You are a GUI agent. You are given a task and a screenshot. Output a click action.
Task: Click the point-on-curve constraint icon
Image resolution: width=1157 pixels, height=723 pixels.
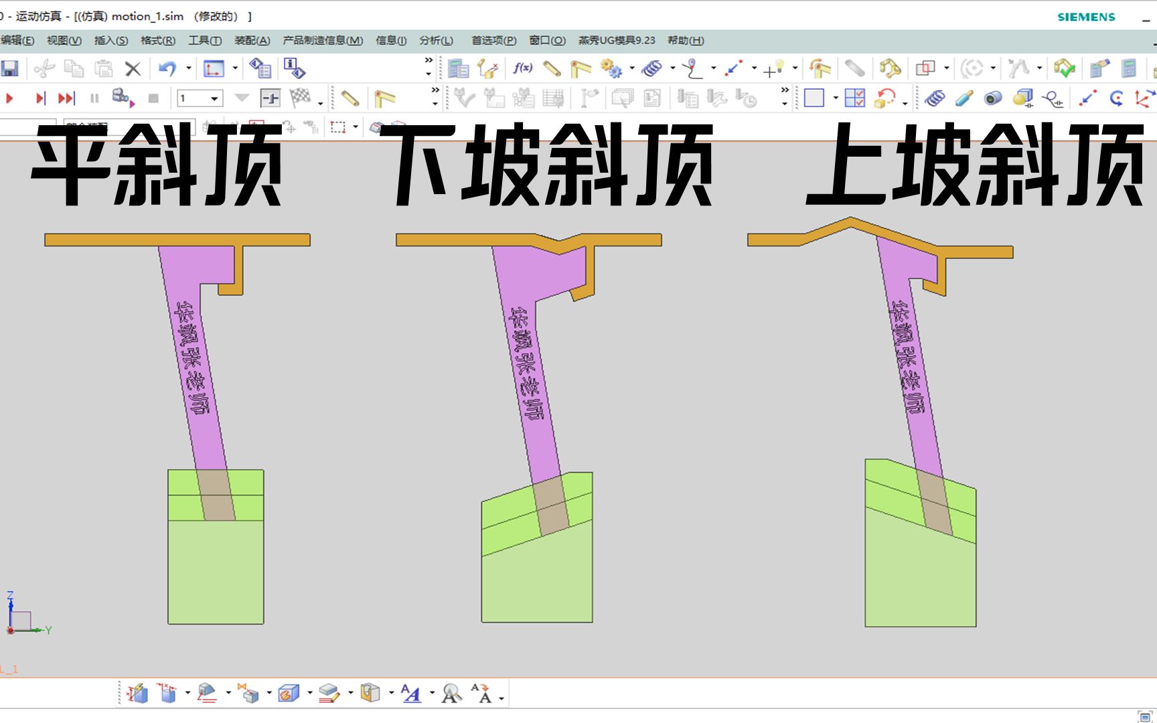pyautogui.click(x=692, y=68)
